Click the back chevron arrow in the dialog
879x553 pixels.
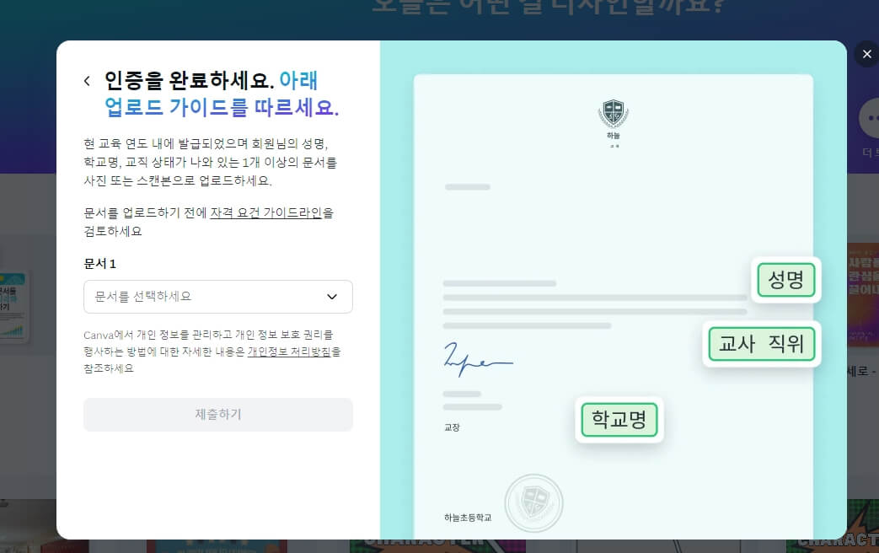click(87, 80)
